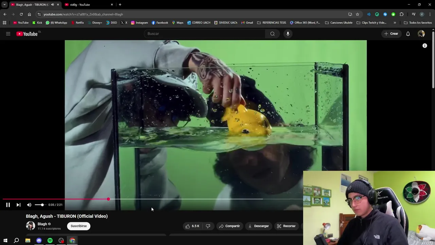Open the Crear menu
This screenshot has width=435, height=245.
click(x=391, y=34)
